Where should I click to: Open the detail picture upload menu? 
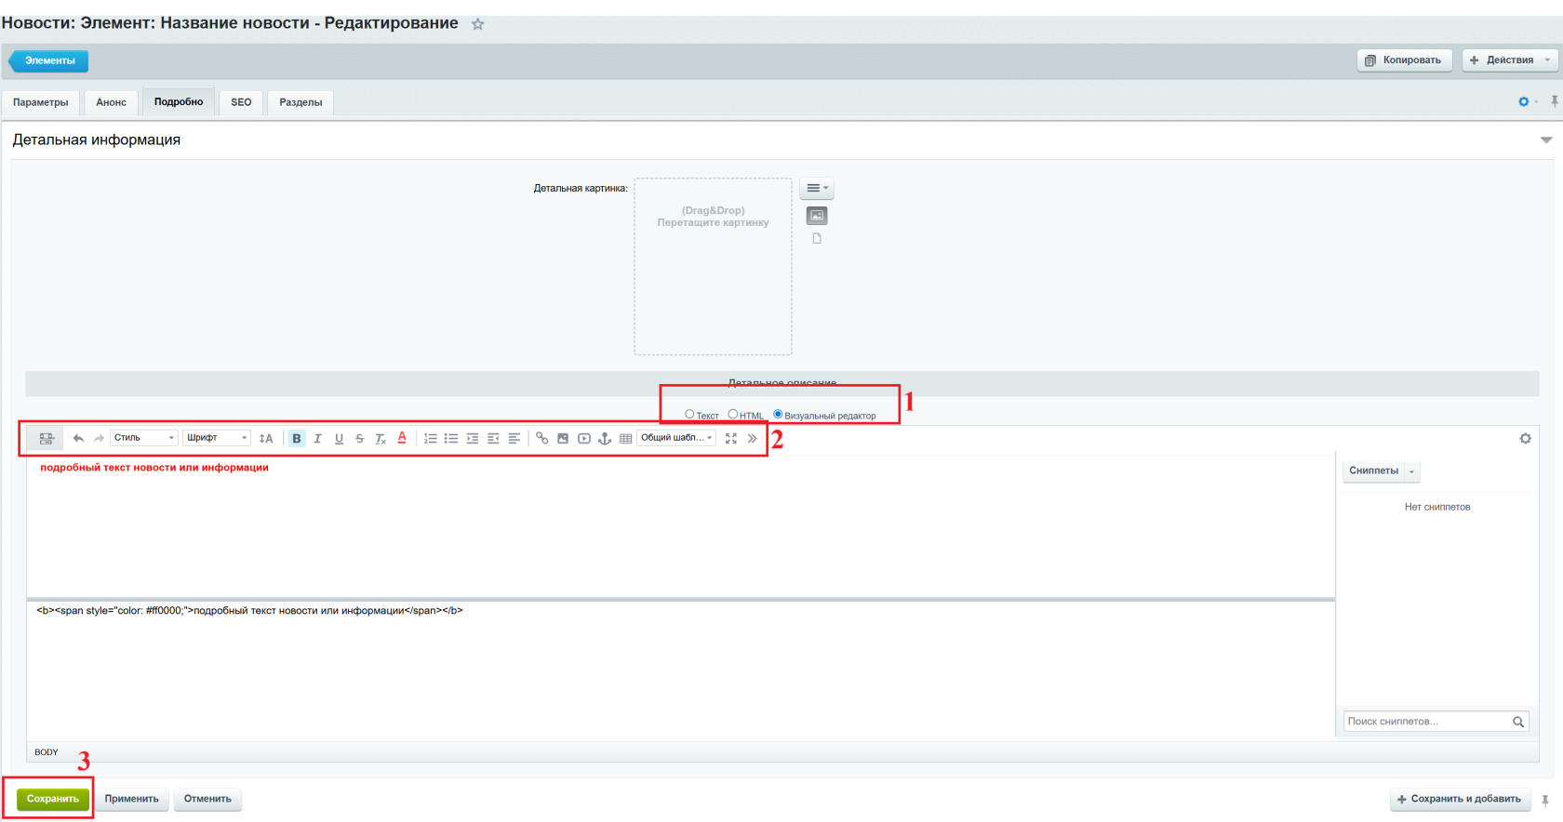pyautogui.click(x=817, y=188)
